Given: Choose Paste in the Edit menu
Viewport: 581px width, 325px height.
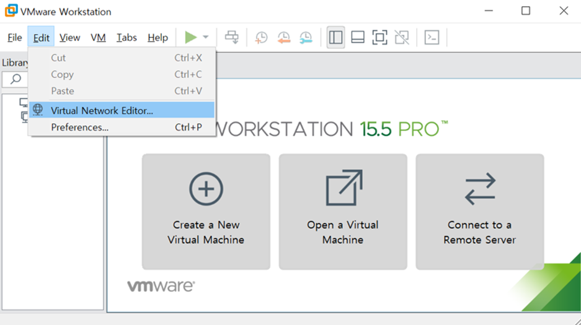Looking at the screenshot, I should point(122,91).
